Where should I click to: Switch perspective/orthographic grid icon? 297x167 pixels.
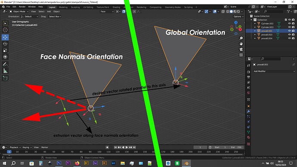[241, 55]
